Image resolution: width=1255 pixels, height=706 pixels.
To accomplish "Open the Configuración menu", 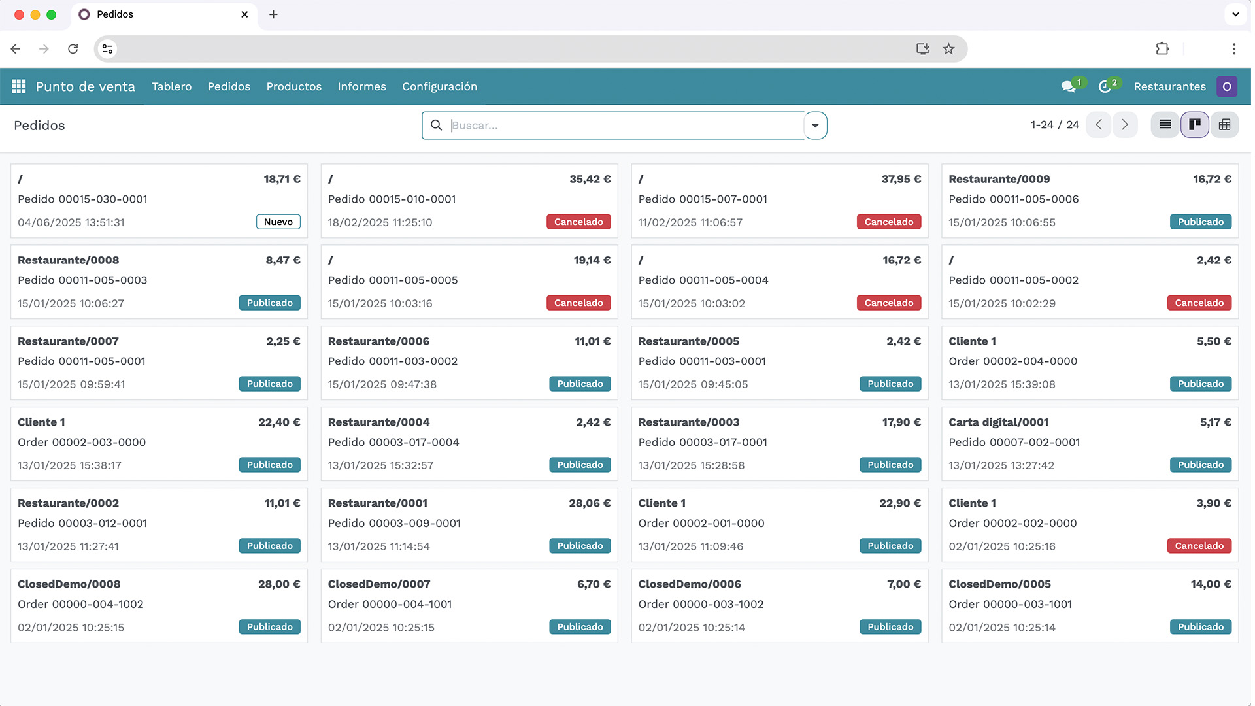I will click(x=439, y=86).
